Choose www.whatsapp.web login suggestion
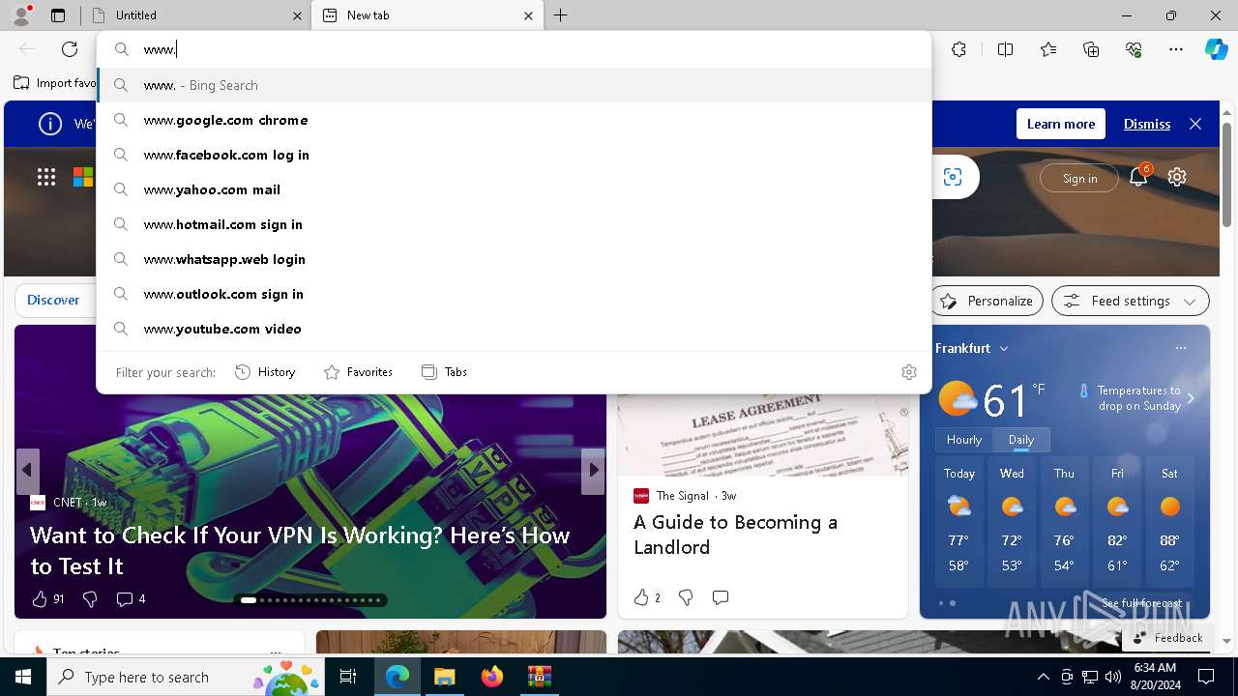This screenshot has width=1238, height=696. tap(514, 259)
